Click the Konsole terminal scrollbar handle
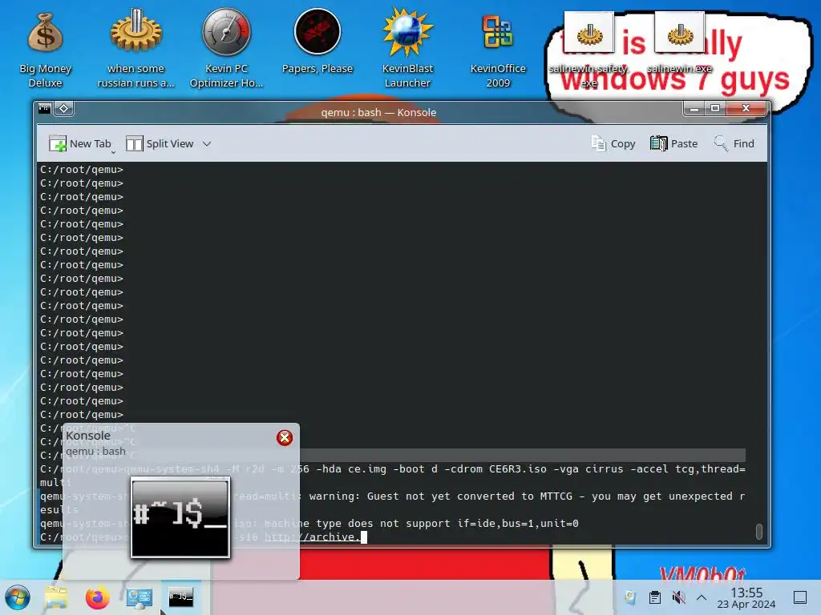The image size is (821, 615). coord(758,532)
